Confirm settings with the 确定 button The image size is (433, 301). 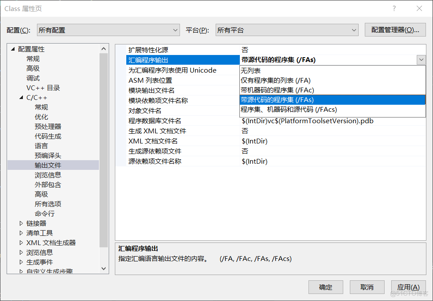326,287
